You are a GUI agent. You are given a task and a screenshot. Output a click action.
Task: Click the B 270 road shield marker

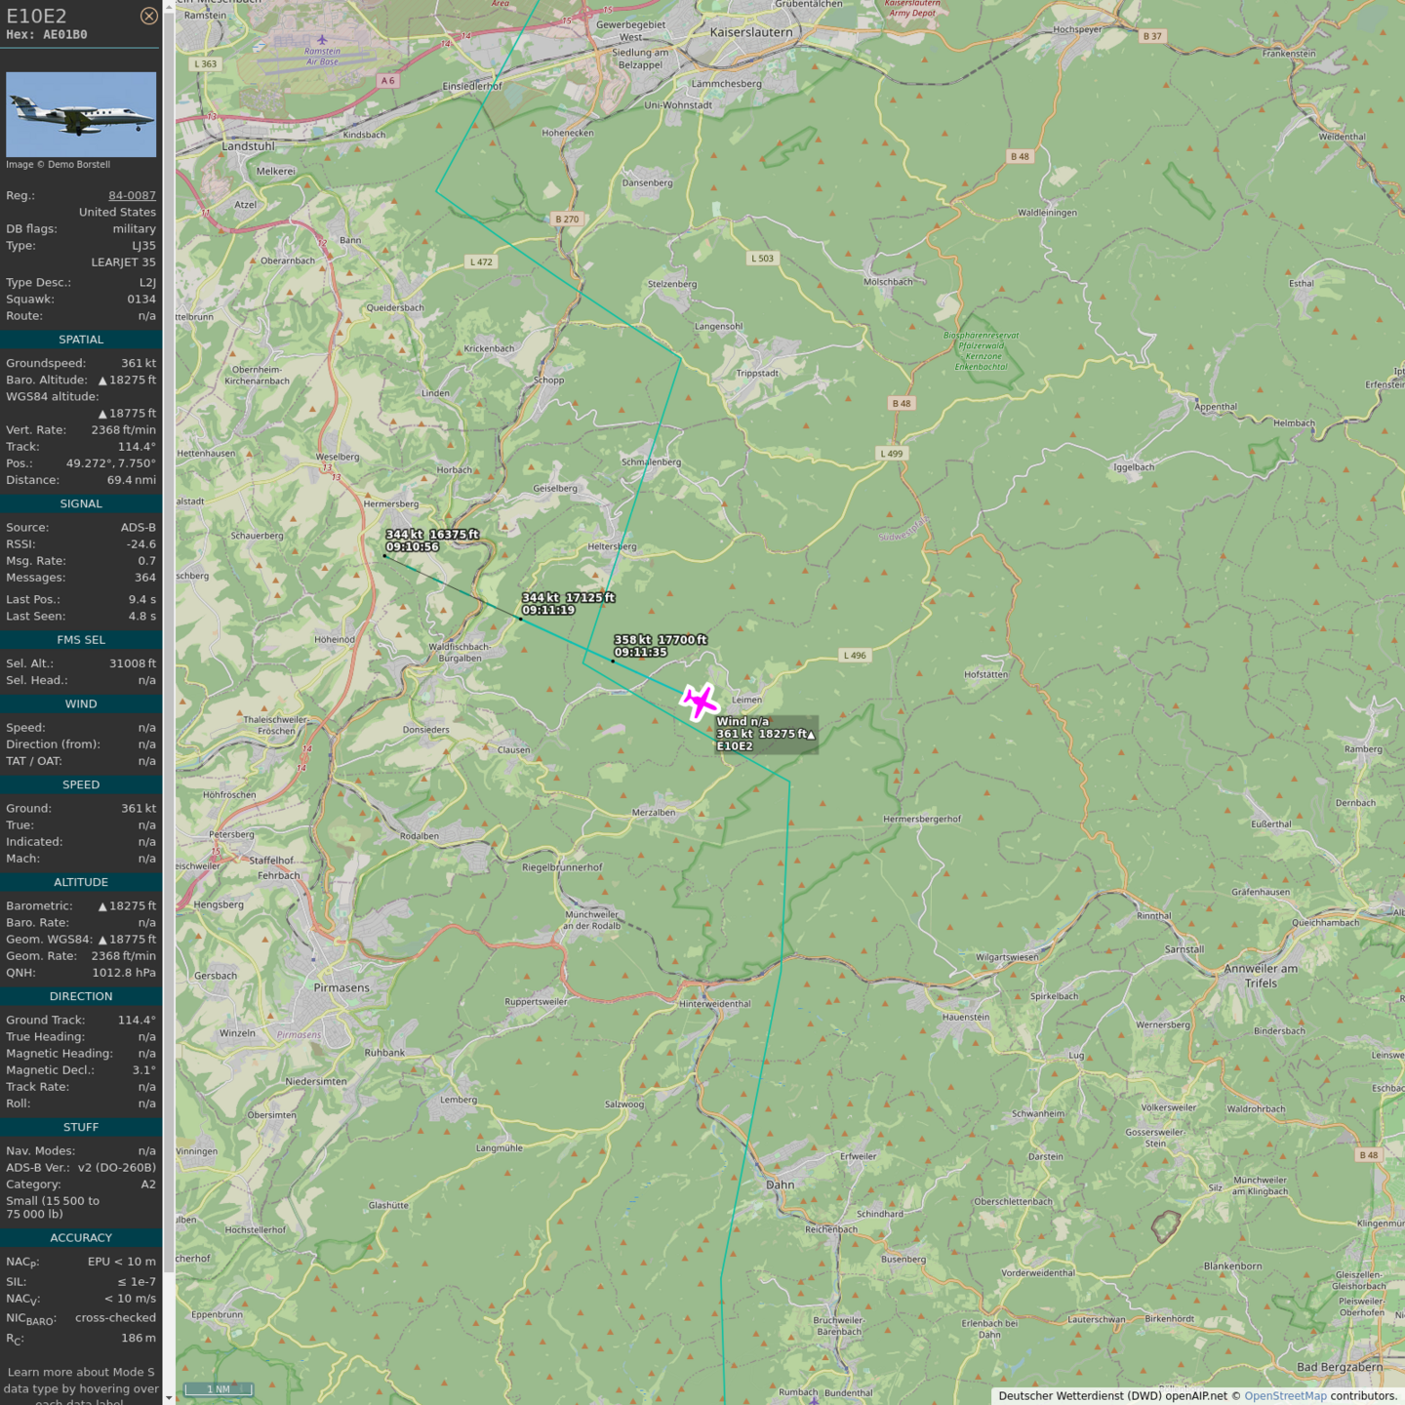(x=567, y=220)
